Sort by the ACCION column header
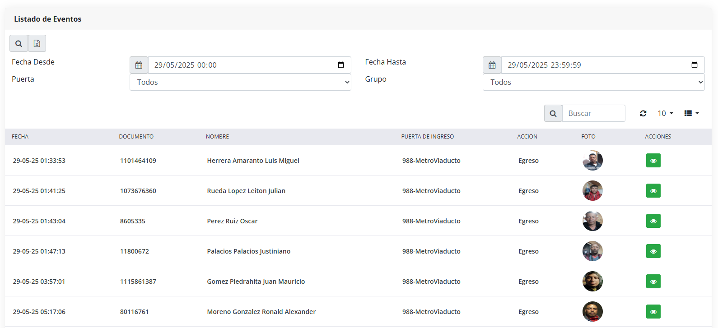718x328 pixels. pyautogui.click(x=527, y=137)
